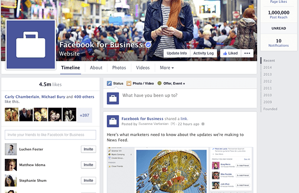Invite Stephanie Shum
The image size is (299, 193).
[x=88, y=180]
